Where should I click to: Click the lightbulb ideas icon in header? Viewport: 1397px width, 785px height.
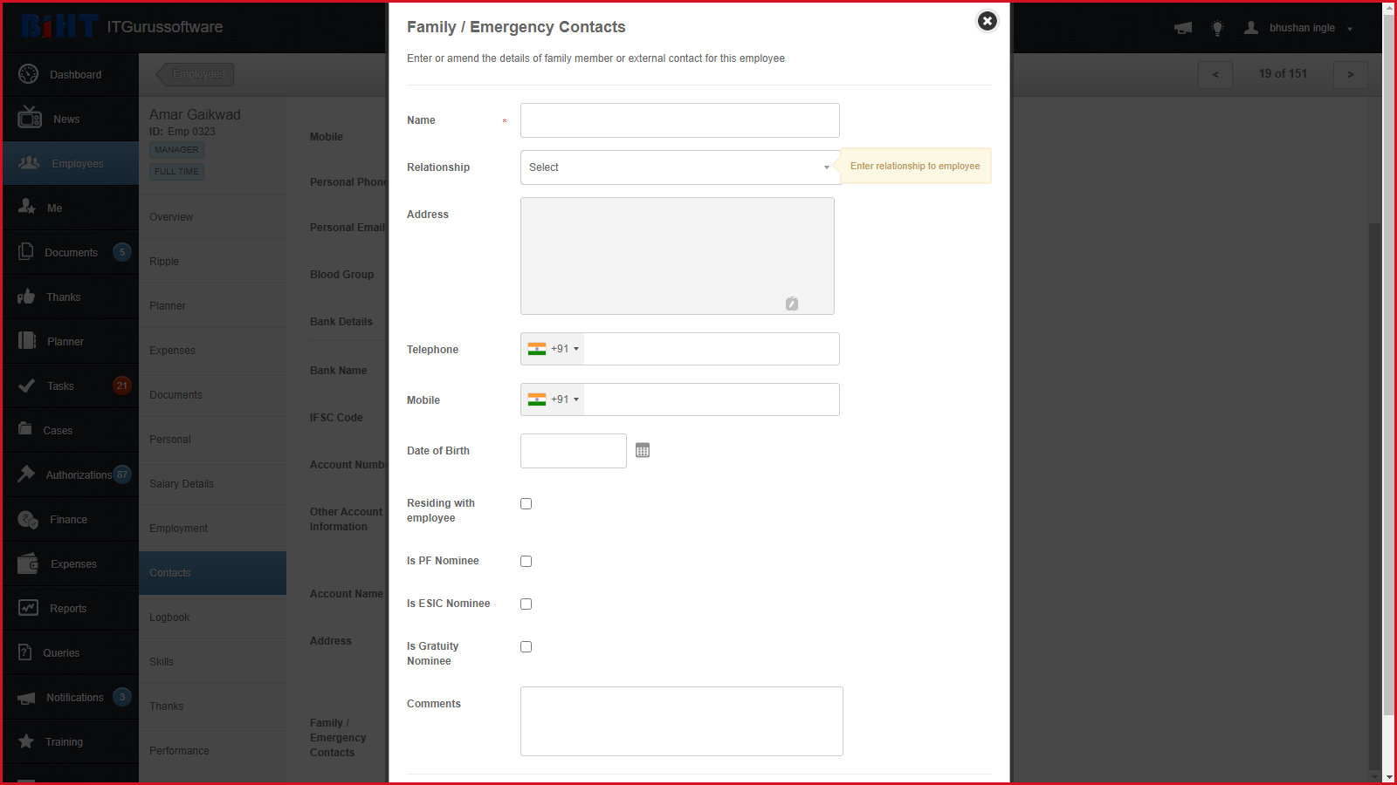coord(1217,28)
